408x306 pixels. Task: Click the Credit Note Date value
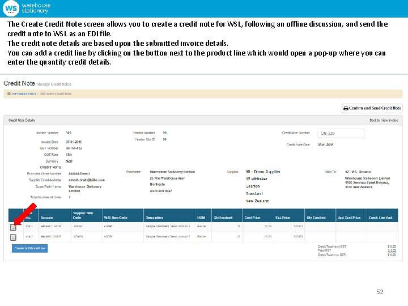[325, 144]
